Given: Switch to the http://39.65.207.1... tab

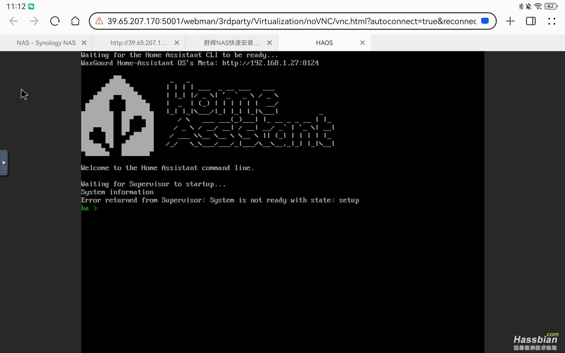Looking at the screenshot, I should click(x=139, y=43).
